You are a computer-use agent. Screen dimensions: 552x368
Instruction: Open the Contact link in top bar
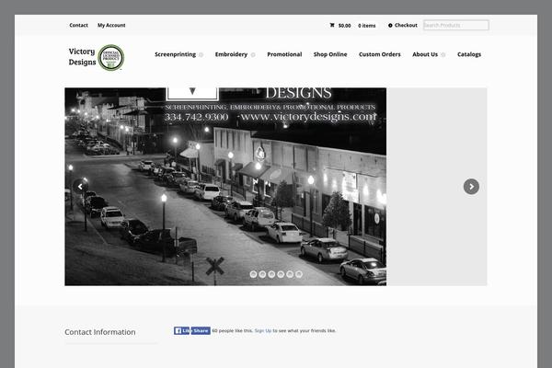[78, 26]
